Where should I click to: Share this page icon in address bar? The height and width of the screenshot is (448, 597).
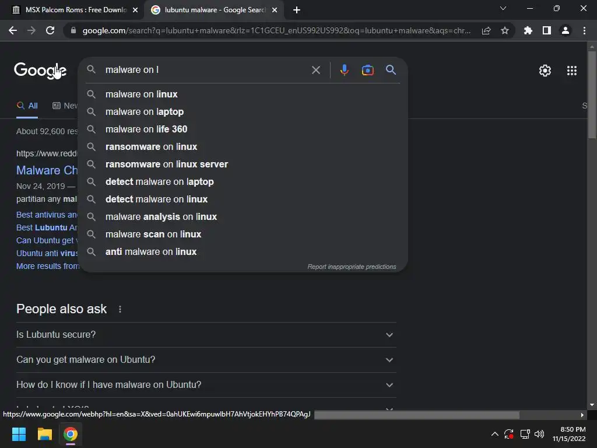486,30
